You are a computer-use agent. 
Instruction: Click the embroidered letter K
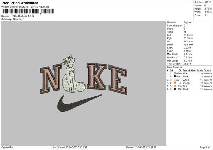pos(97,76)
